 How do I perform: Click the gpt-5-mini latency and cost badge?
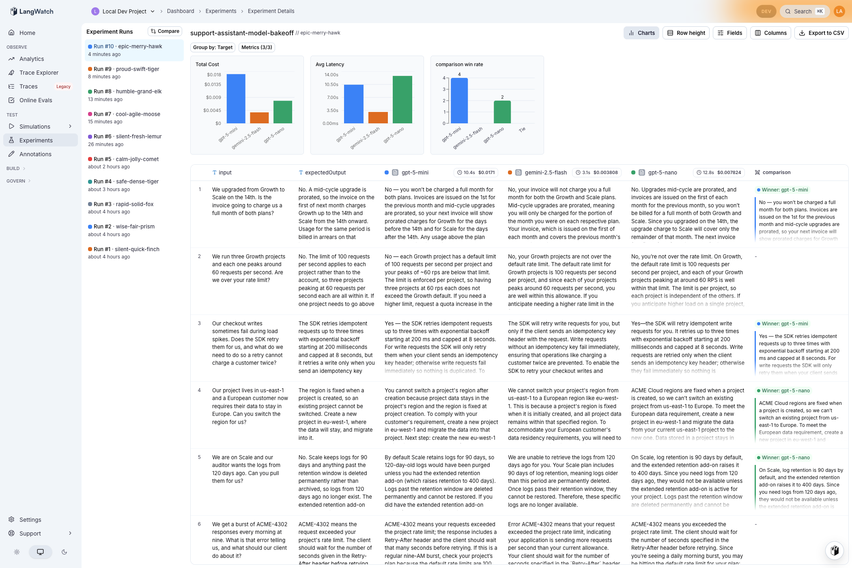coord(476,172)
